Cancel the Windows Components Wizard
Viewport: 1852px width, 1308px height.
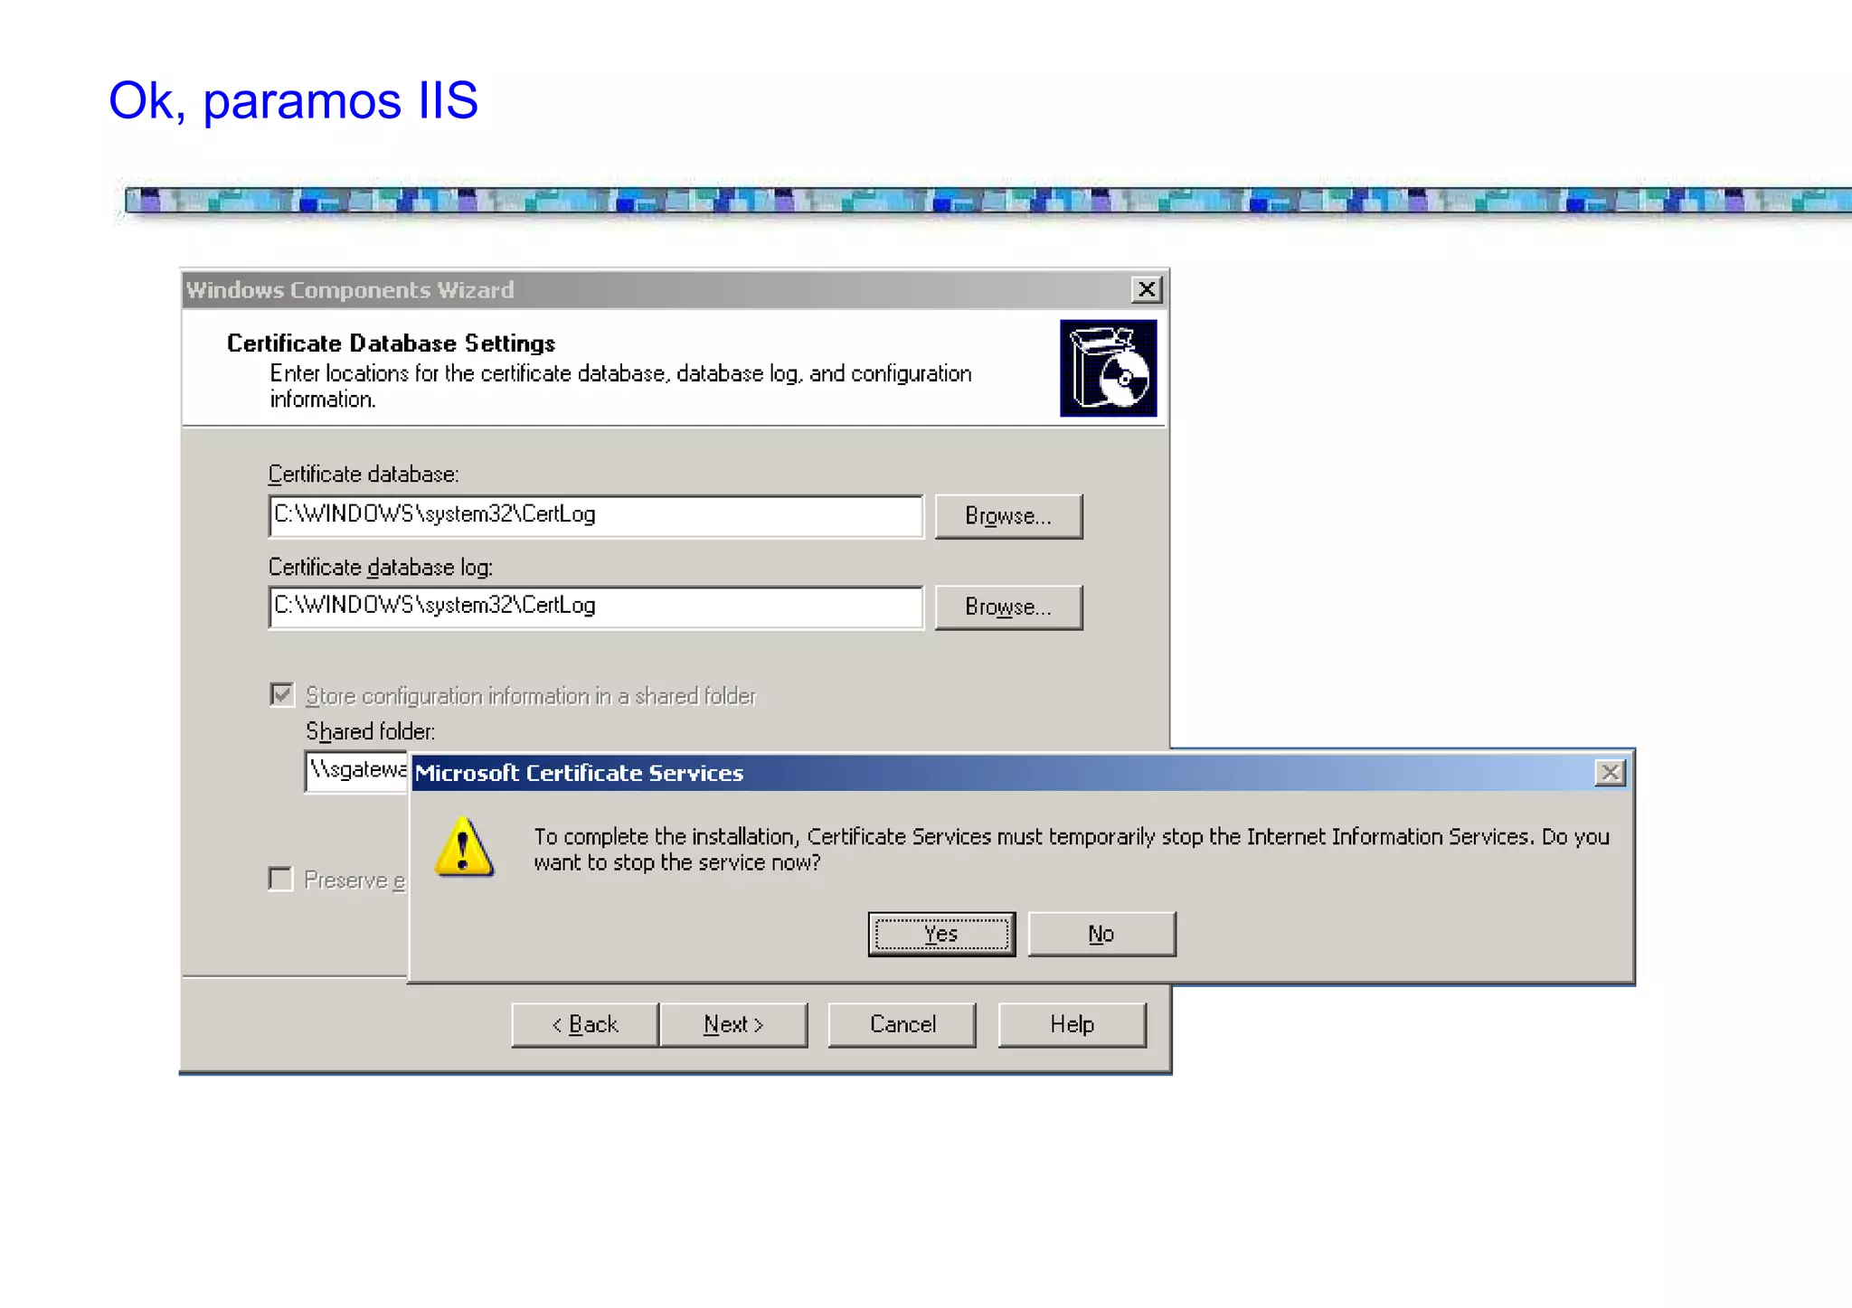pos(902,1025)
